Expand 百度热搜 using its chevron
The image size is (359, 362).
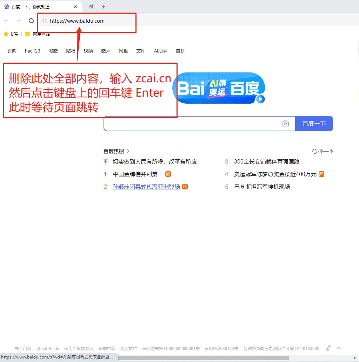tap(128, 151)
